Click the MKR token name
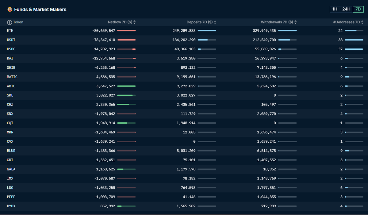Screen dimensions: 368x215 (x=10, y=132)
